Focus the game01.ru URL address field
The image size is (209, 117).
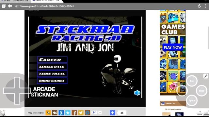click(44, 6)
